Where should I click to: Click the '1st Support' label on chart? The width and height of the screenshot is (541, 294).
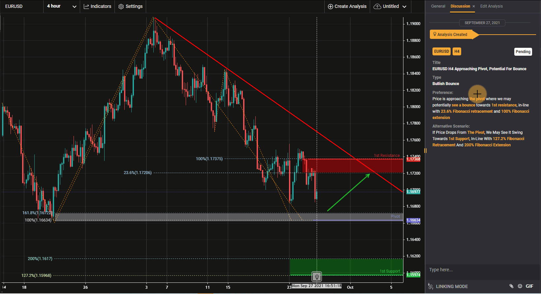[390, 271]
